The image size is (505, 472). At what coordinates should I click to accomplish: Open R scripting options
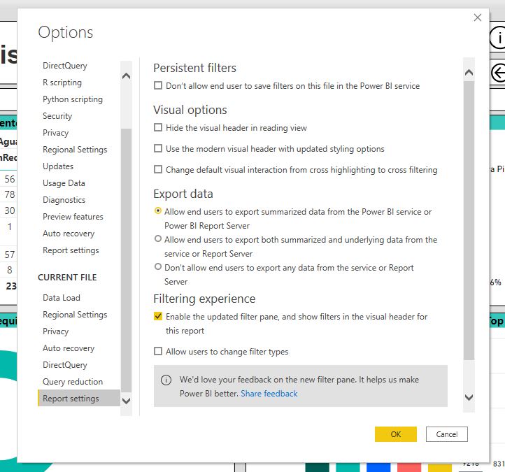coord(62,83)
